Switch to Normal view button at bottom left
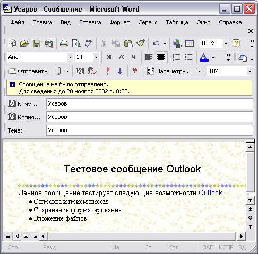The image size is (258, 254). (8, 235)
